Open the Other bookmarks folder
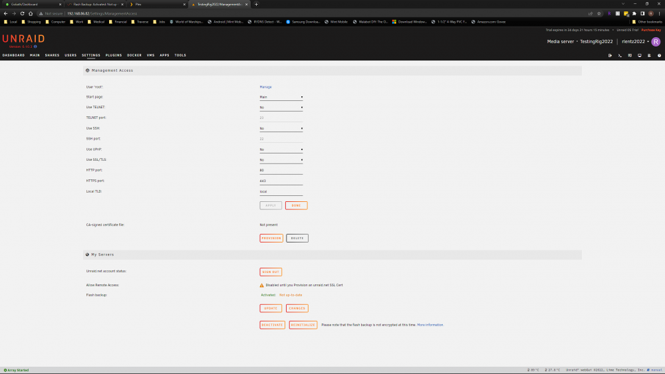This screenshot has width=665, height=374. point(647,22)
